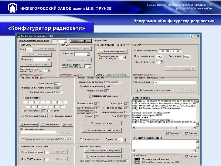
Task: Click the selected port COM3 text
Action: 106,40
